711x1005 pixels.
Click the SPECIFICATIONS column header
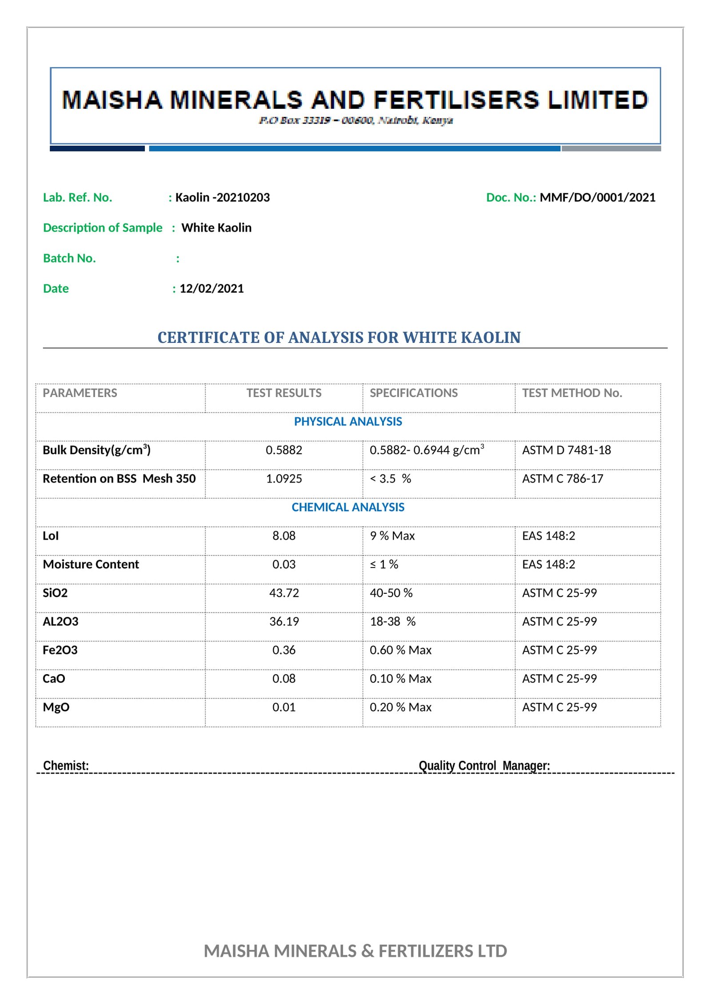[x=413, y=393]
